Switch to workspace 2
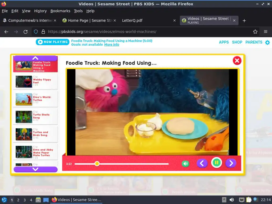272x204 pixels. point(18,200)
